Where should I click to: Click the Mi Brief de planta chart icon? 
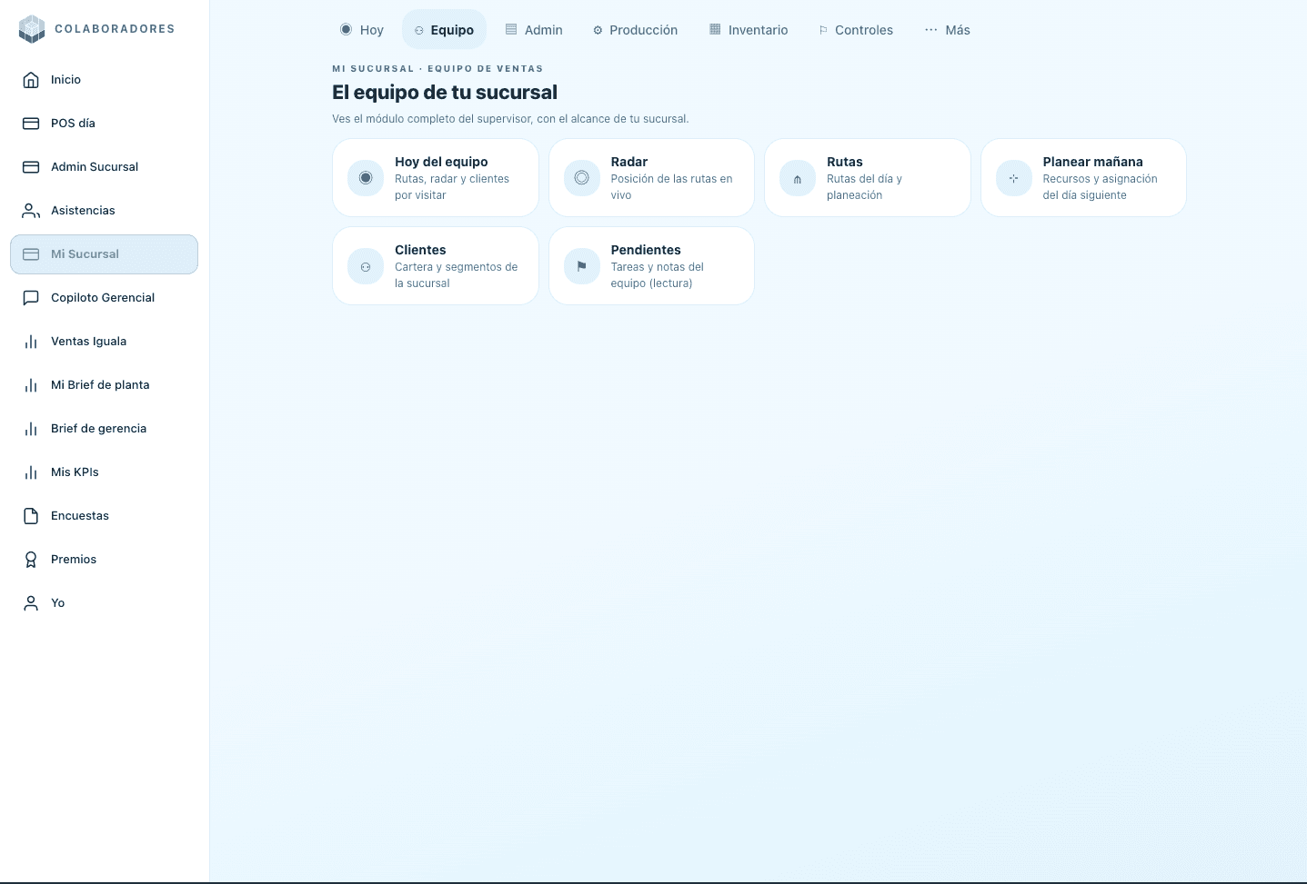(31, 385)
